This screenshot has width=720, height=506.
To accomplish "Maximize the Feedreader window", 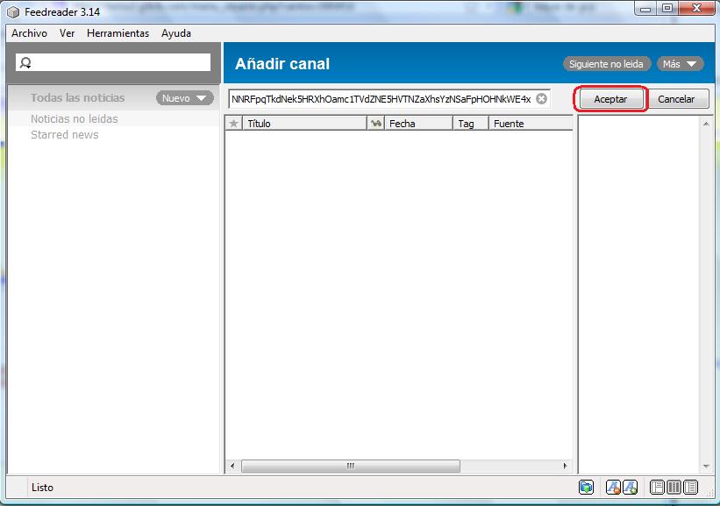I will pyautogui.click(x=667, y=8).
